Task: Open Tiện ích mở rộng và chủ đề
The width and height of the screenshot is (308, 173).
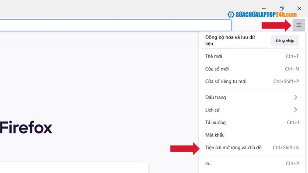Action: (252, 148)
